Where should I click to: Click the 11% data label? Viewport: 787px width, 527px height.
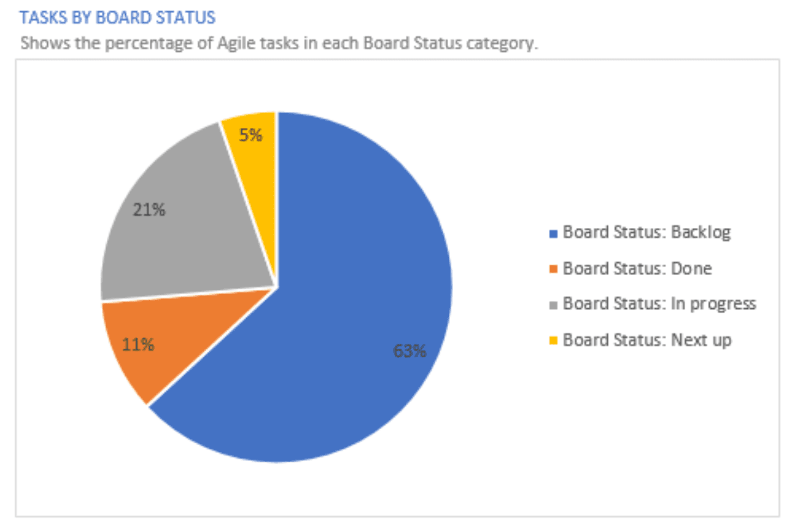click(138, 344)
